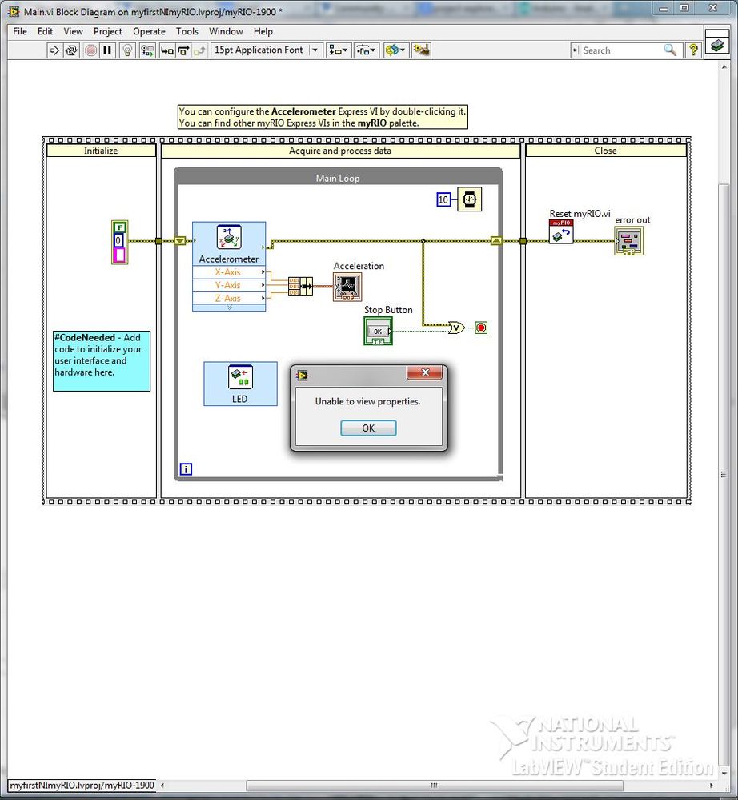Open the File menu
The image size is (738, 800).
20,32
